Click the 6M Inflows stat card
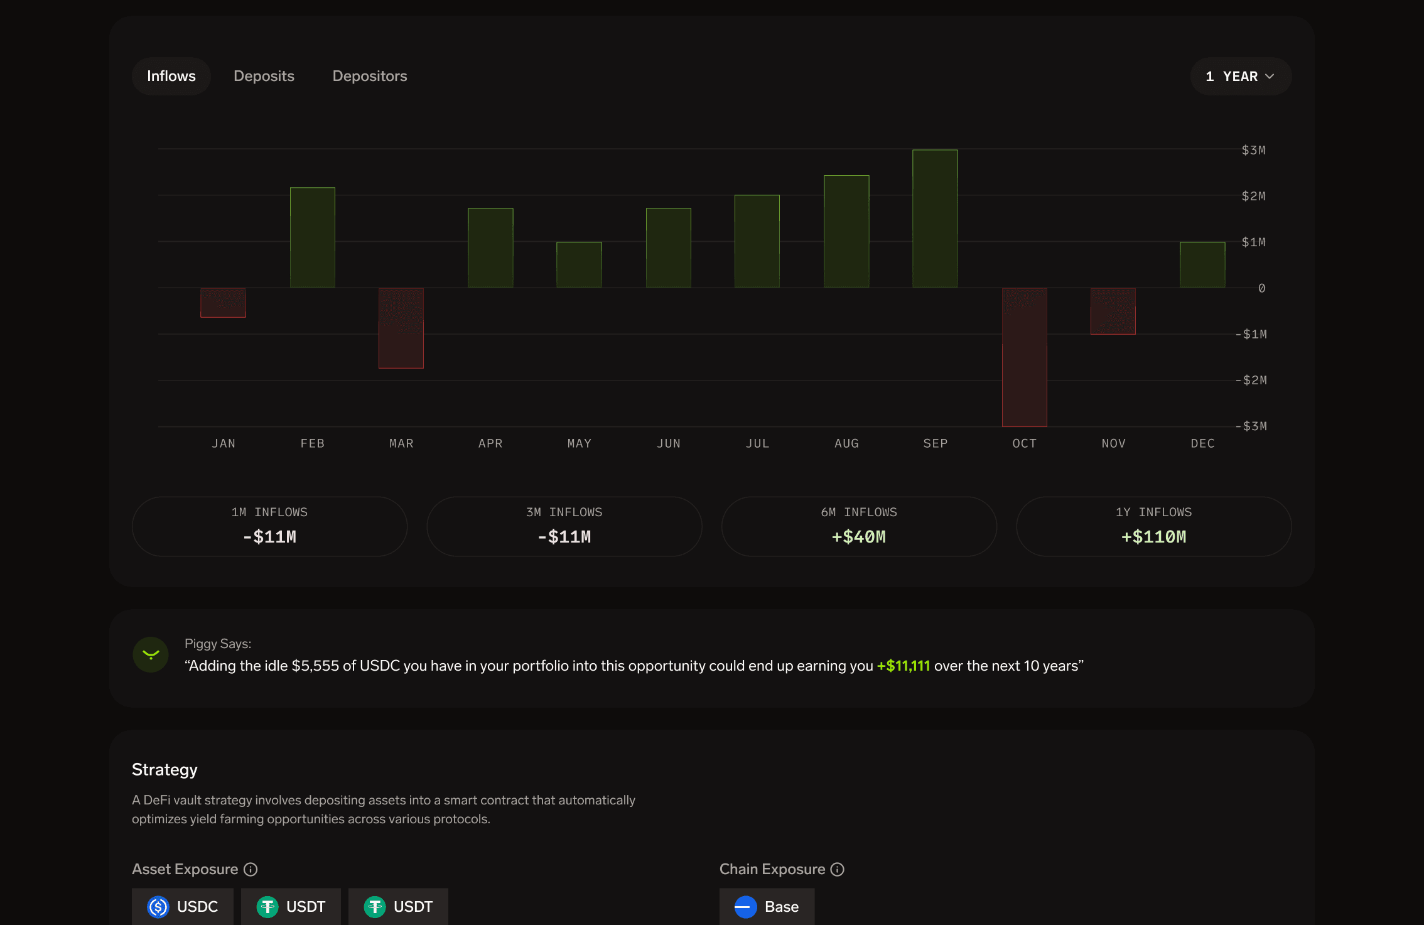Screen dimensions: 1424x925 [858, 526]
